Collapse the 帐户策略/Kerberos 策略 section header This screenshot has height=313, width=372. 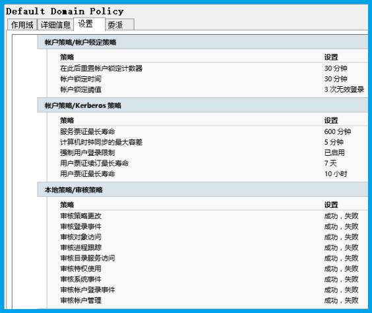coord(202,105)
